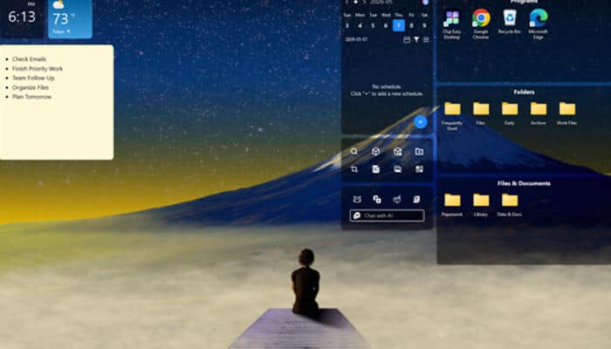
Task: Click 'Plan Tomorrow' note line
Action: 32,97
